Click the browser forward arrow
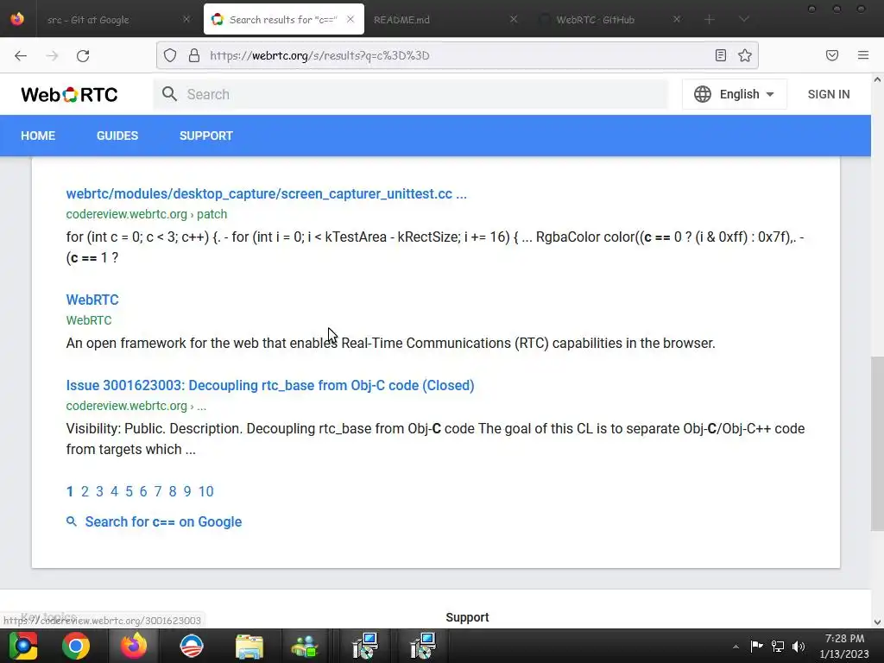Viewport: 884px width, 663px height. pyautogui.click(x=52, y=55)
